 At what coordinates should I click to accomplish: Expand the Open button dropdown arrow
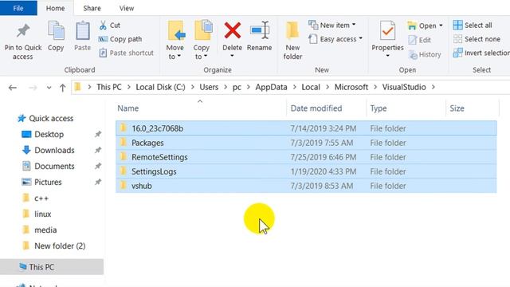pyautogui.click(x=441, y=26)
